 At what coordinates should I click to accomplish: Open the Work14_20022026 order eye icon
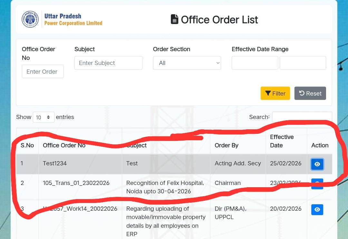click(x=317, y=209)
